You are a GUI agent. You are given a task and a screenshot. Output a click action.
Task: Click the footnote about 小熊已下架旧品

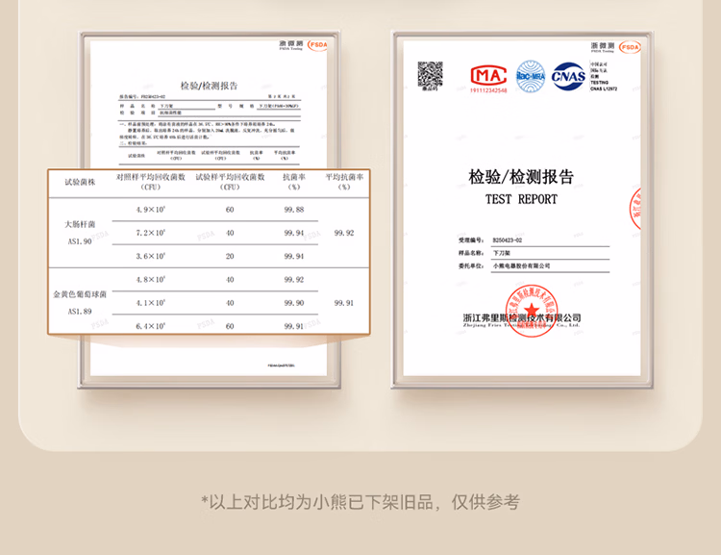pyautogui.click(x=360, y=502)
